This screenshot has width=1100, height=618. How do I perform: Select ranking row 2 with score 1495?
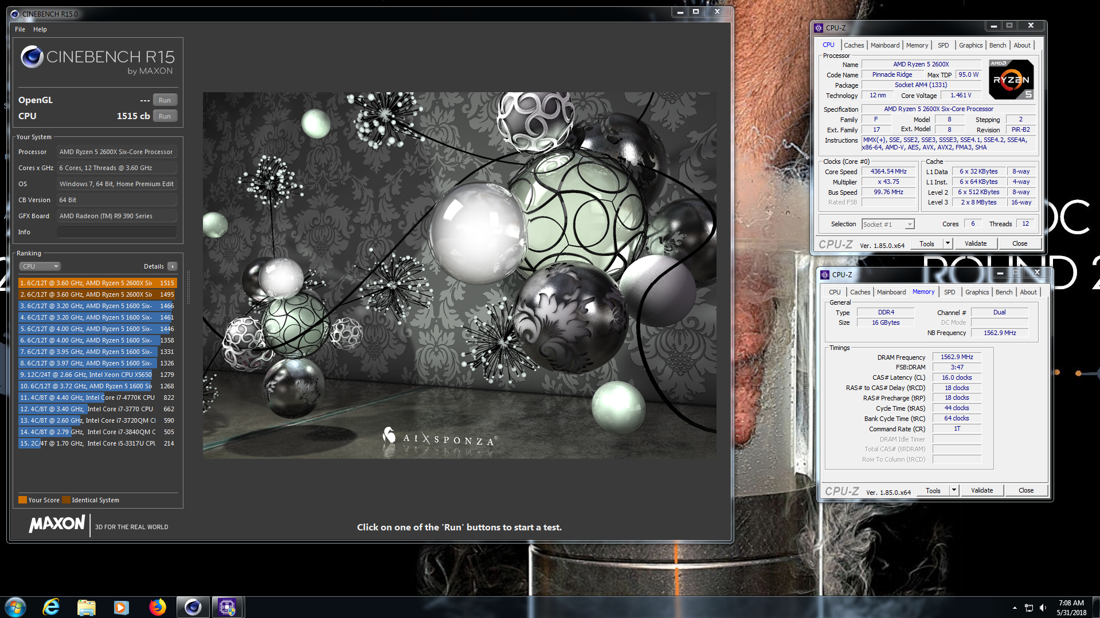pos(97,294)
